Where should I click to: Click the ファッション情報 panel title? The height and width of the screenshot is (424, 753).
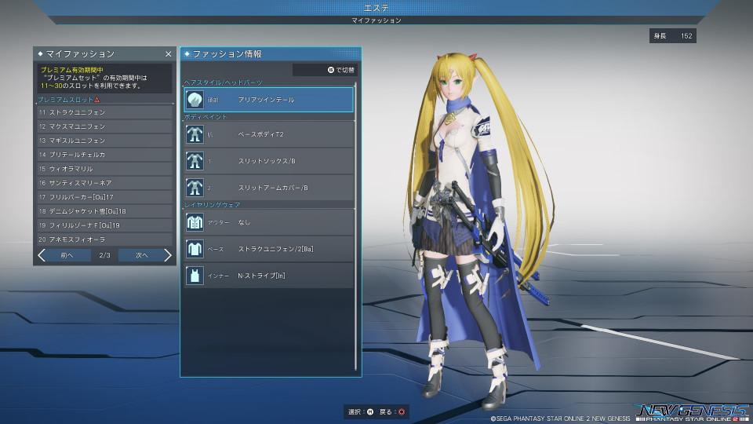pos(227,54)
